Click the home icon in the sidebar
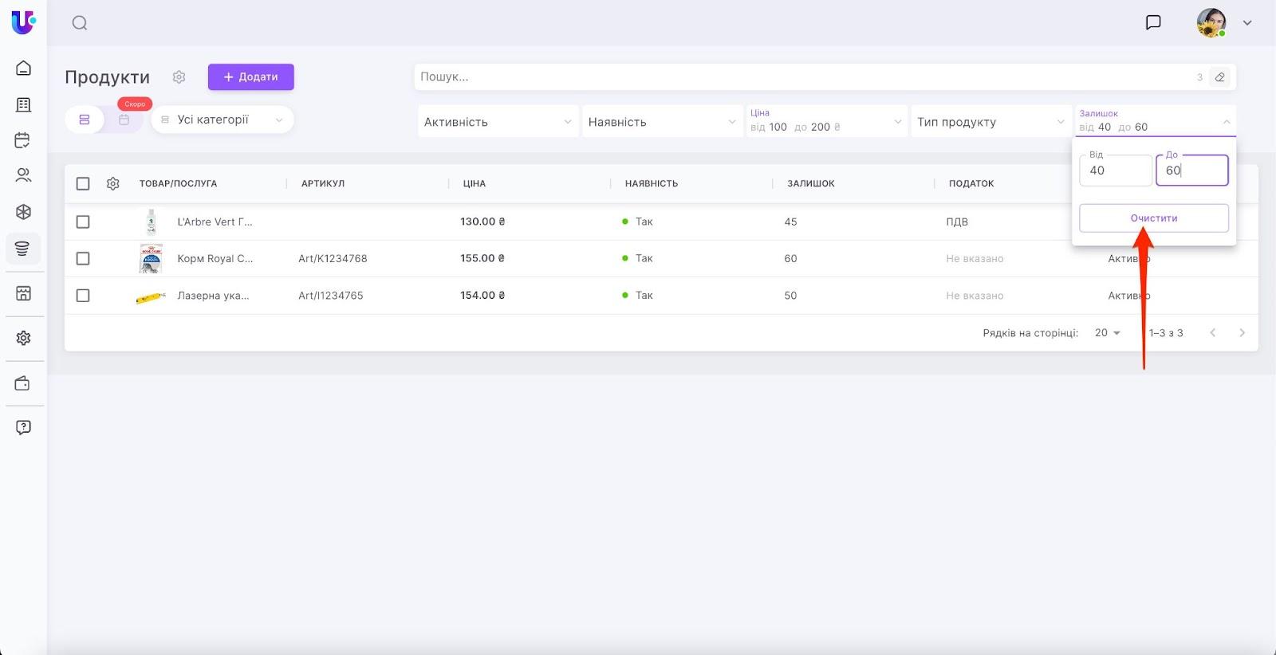1276x655 pixels. pyautogui.click(x=23, y=68)
